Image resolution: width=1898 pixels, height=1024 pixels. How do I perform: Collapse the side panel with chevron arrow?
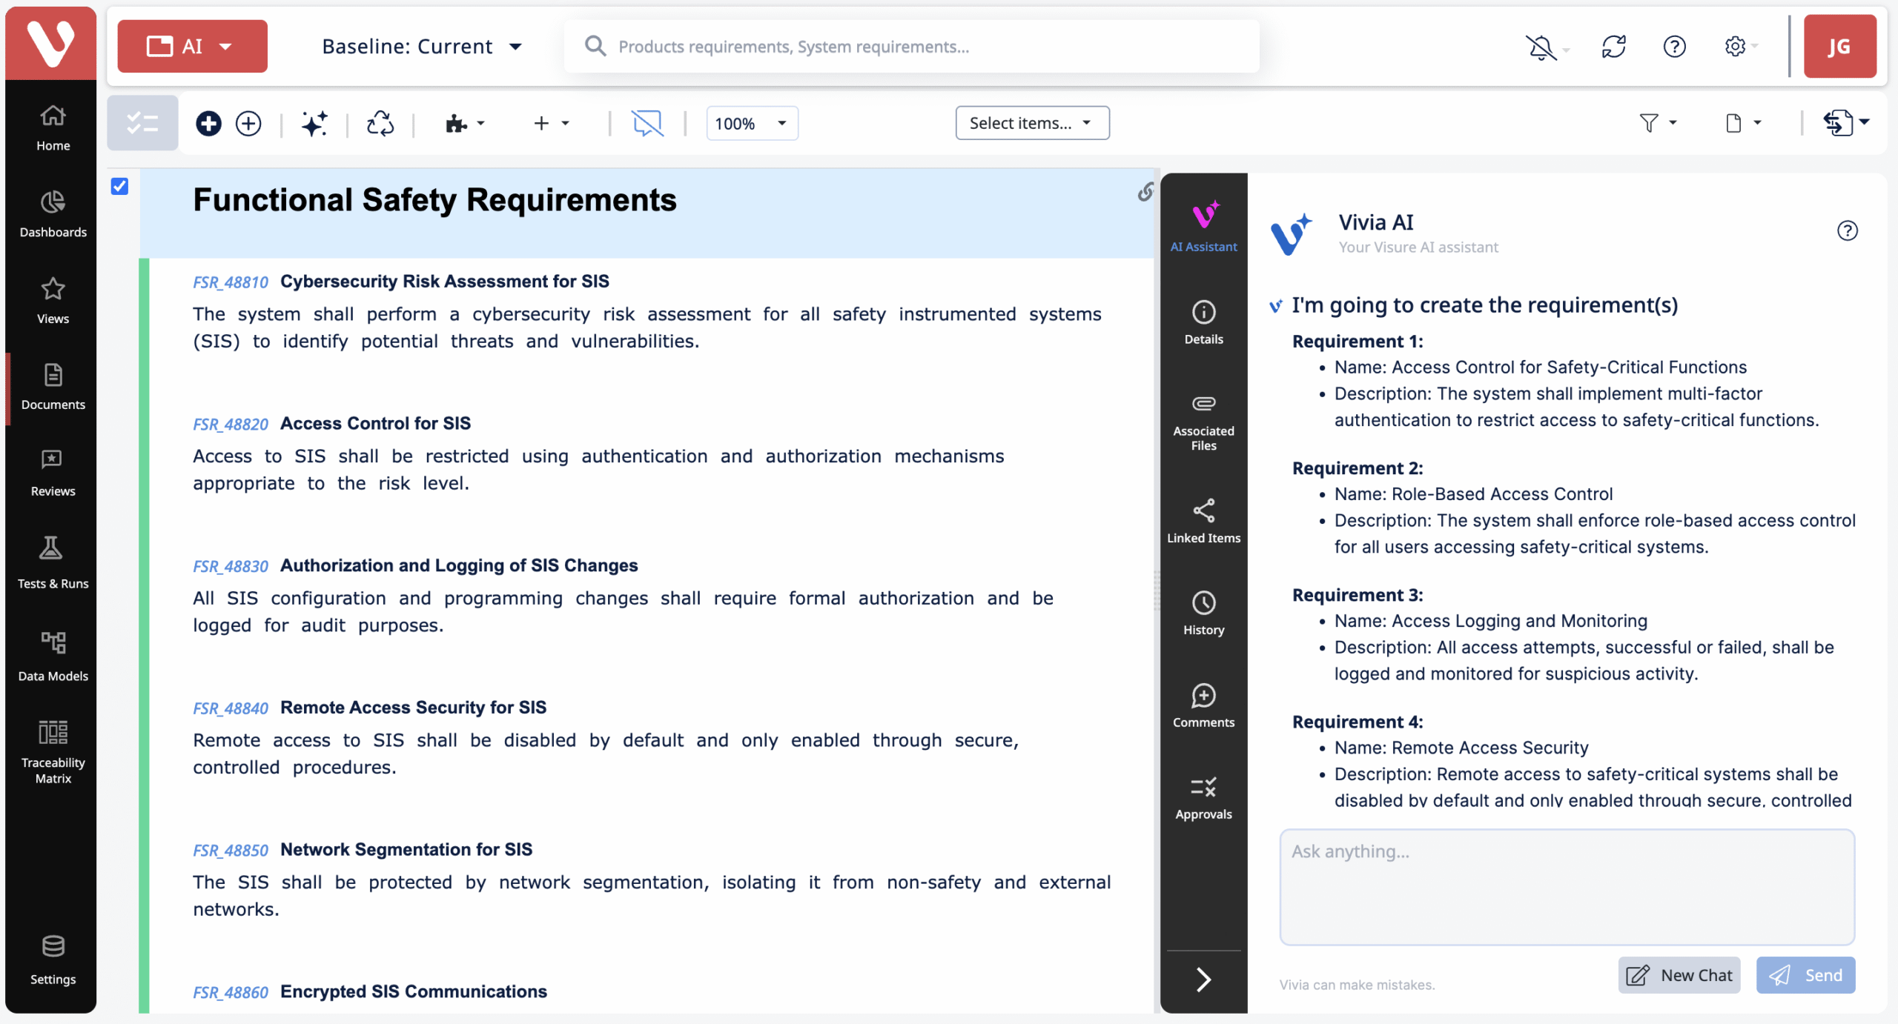pyautogui.click(x=1203, y=979)
